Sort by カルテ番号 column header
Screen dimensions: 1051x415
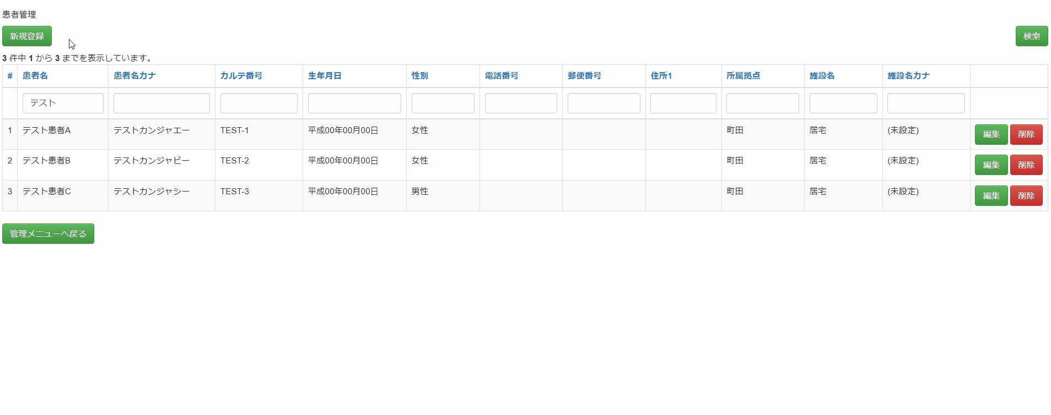pyautogui.click(x=241, y=76)
